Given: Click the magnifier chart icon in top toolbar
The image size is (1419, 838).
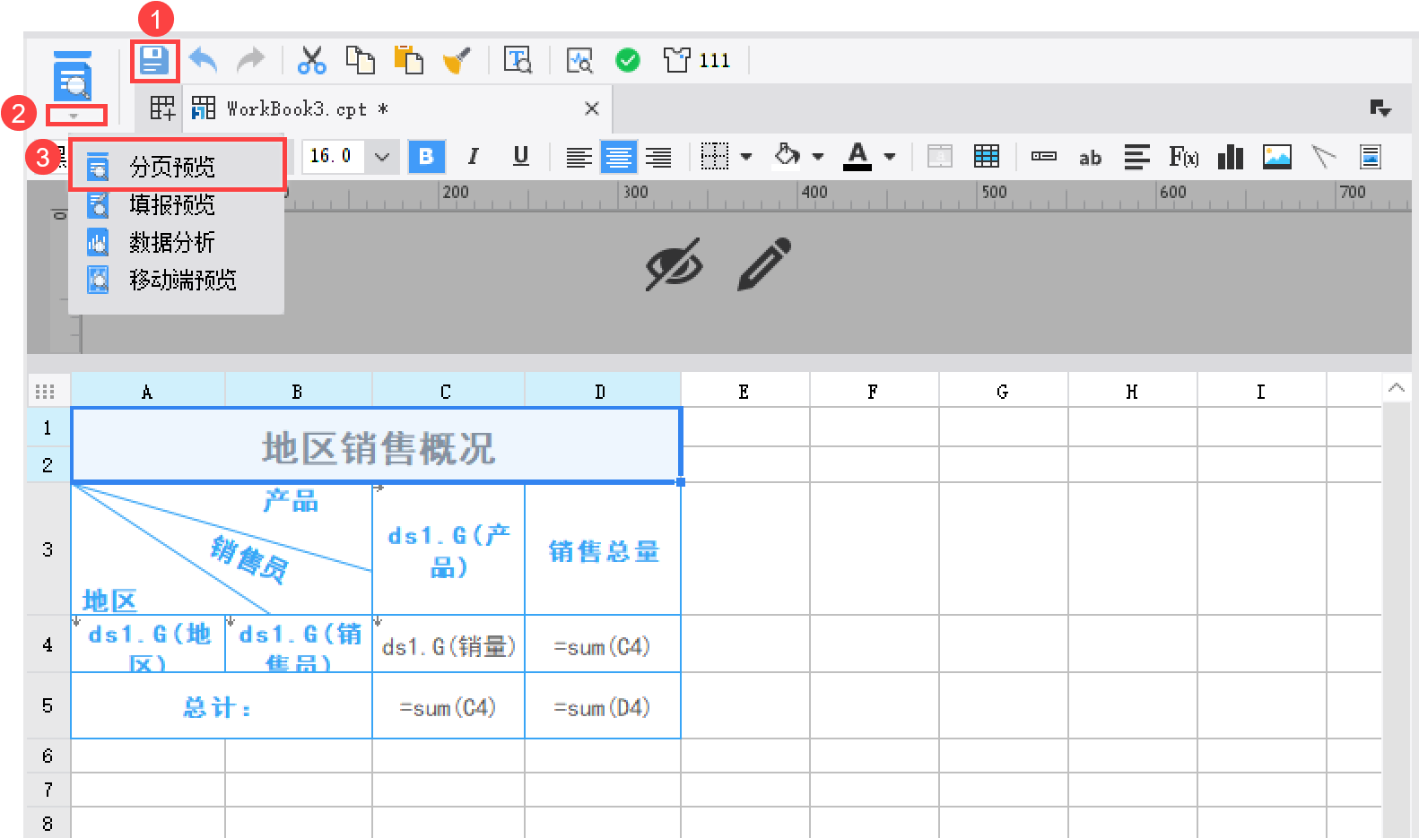Looking at the screenshot, I should 579,60.
